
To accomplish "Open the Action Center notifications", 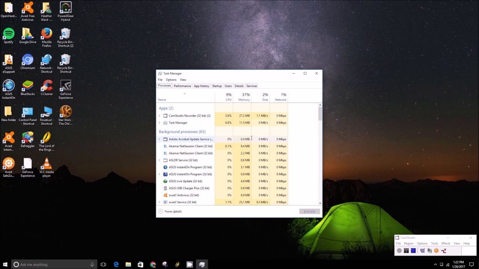I will pos(472,265).
